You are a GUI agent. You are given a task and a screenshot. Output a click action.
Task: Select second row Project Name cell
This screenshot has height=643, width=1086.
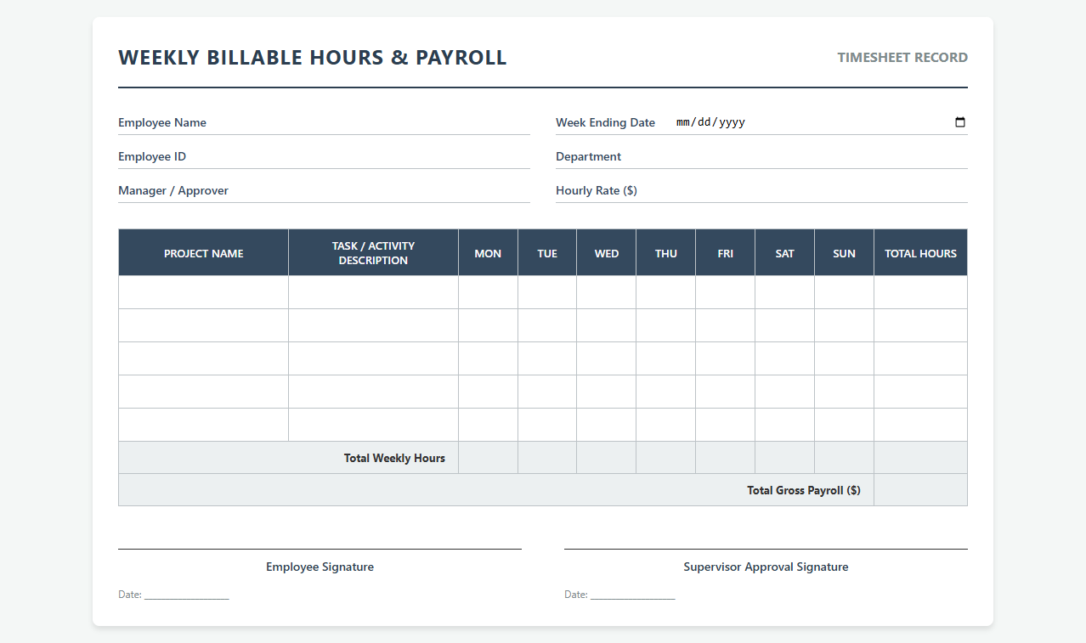[x=204, y=325]
